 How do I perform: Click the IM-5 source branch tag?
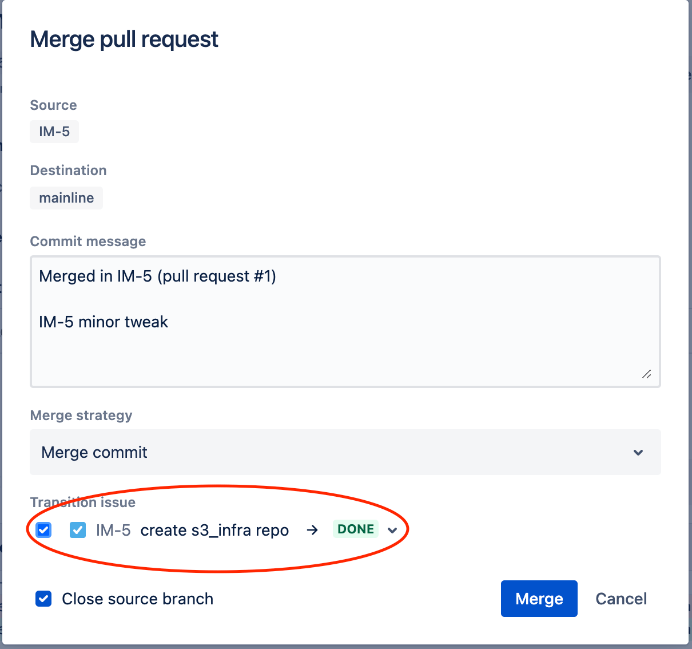tap(54, 132)
